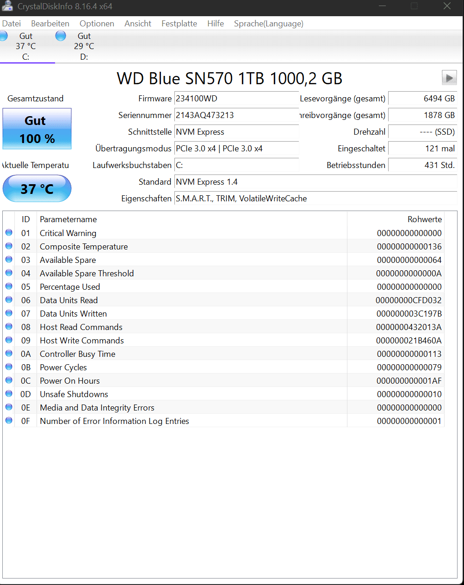Select the Media and Data Integrity Errors name
The height and width of the screenshot is (585, 464).
click(97, 408)
